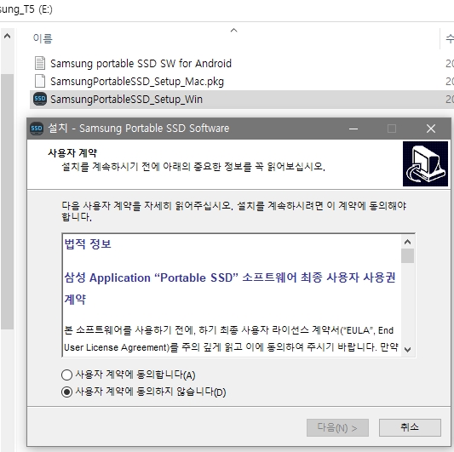Click the 취소 button

pyautogui.click(x=410, y=427)
